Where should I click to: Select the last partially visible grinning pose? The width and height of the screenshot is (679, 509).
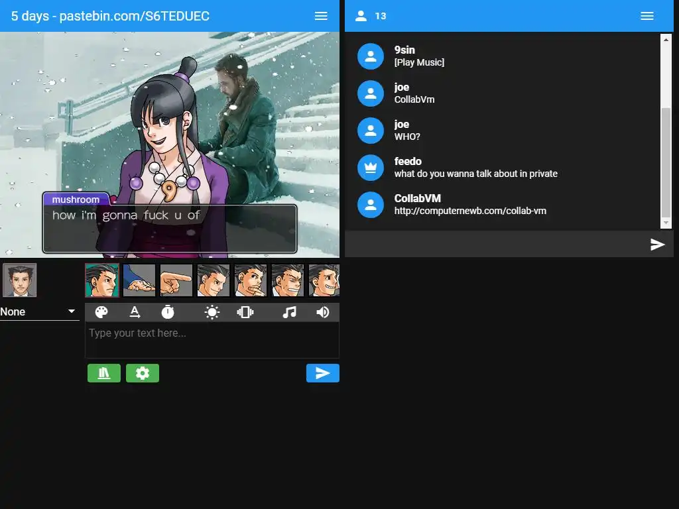click(x=324, y=280)
